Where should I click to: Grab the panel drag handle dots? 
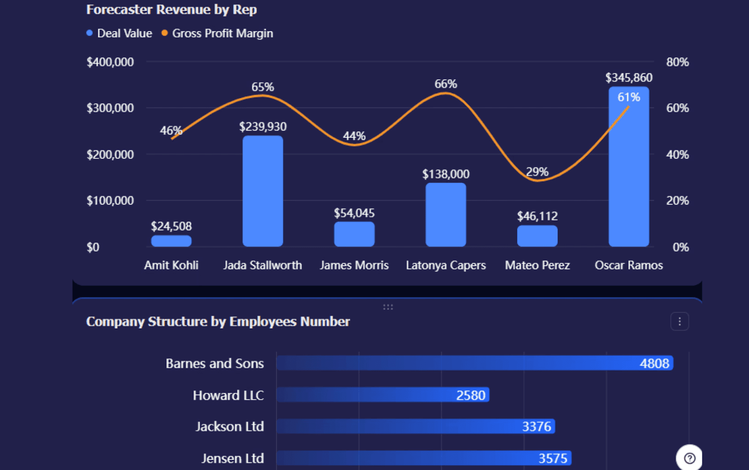tap(388, 307)
